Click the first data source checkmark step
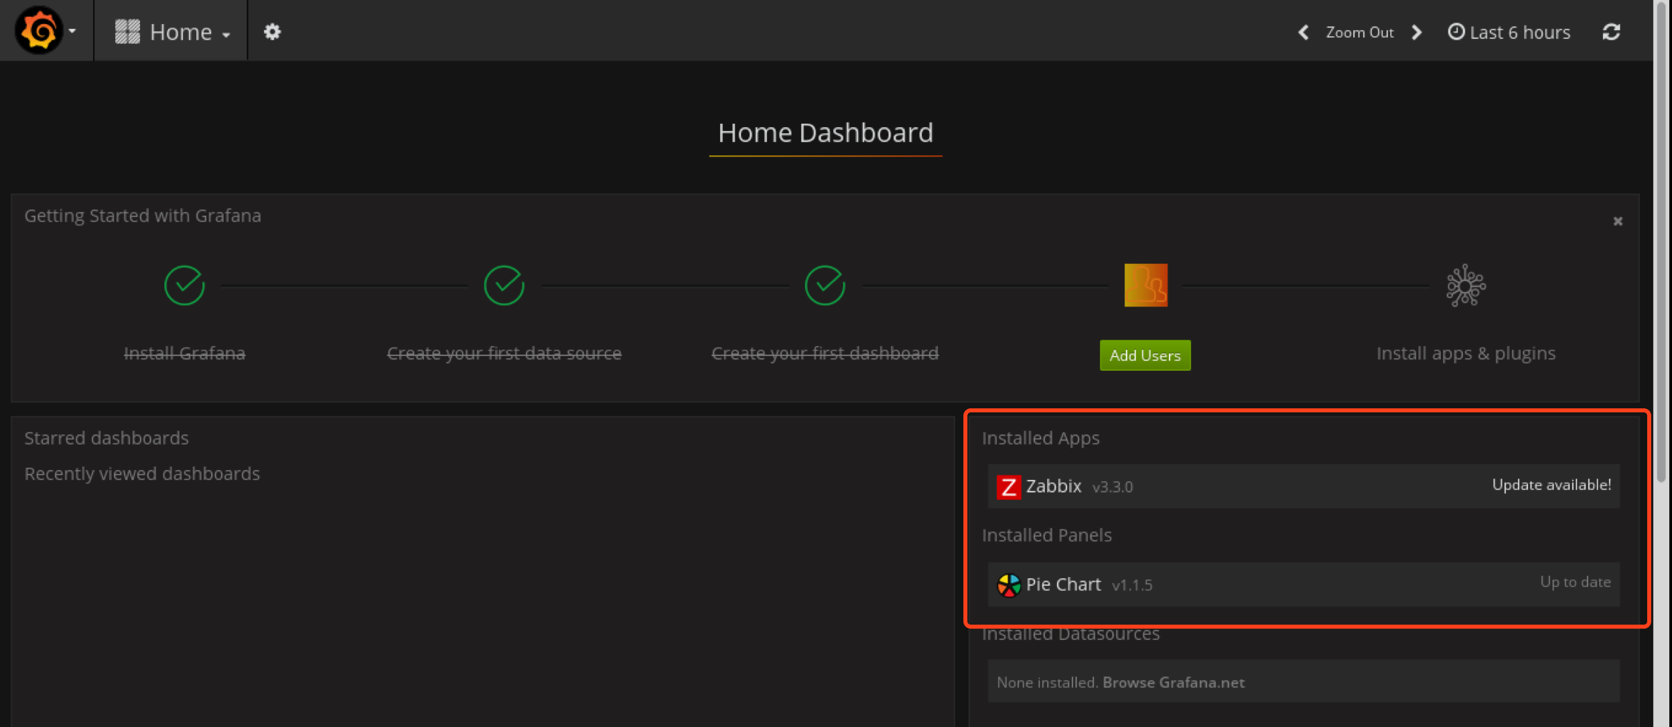This screenshot has width=1672, height=727. coord(504,285)
